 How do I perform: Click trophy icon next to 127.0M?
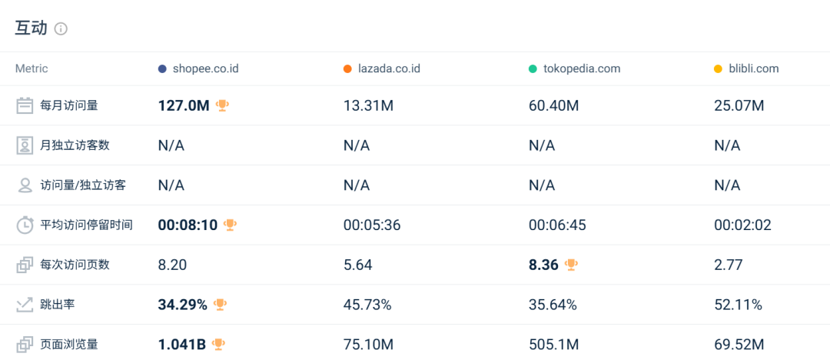tap(222, 105)
